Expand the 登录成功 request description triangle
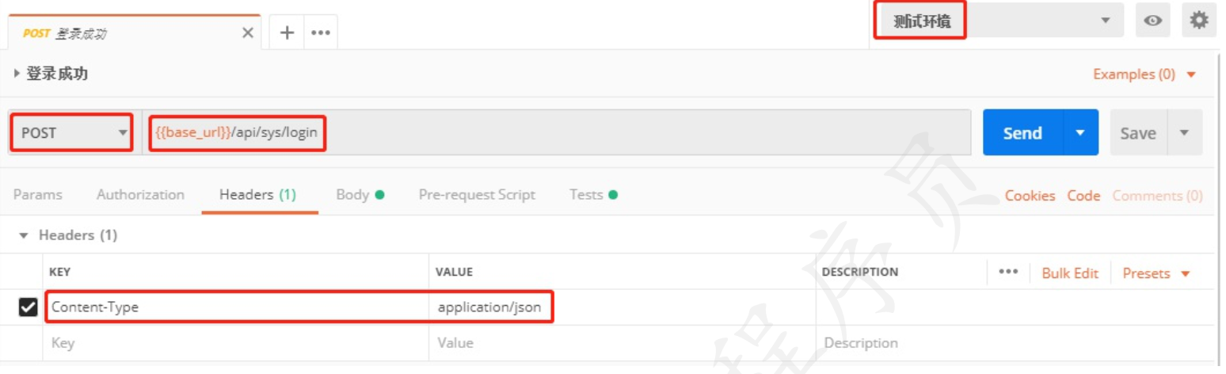The image size is (1226, 374). tap(17, 74)
